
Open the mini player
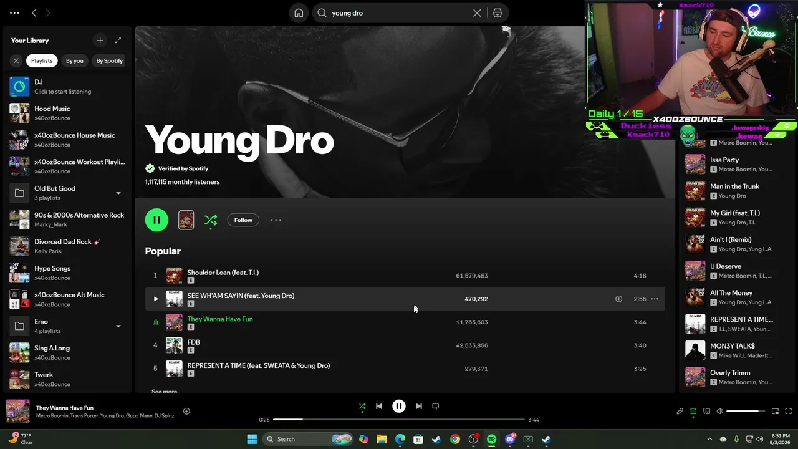click(775, 412)
